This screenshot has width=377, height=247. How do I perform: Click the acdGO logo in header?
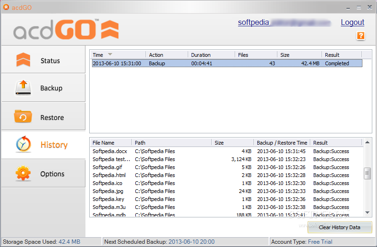pos(66,29)
